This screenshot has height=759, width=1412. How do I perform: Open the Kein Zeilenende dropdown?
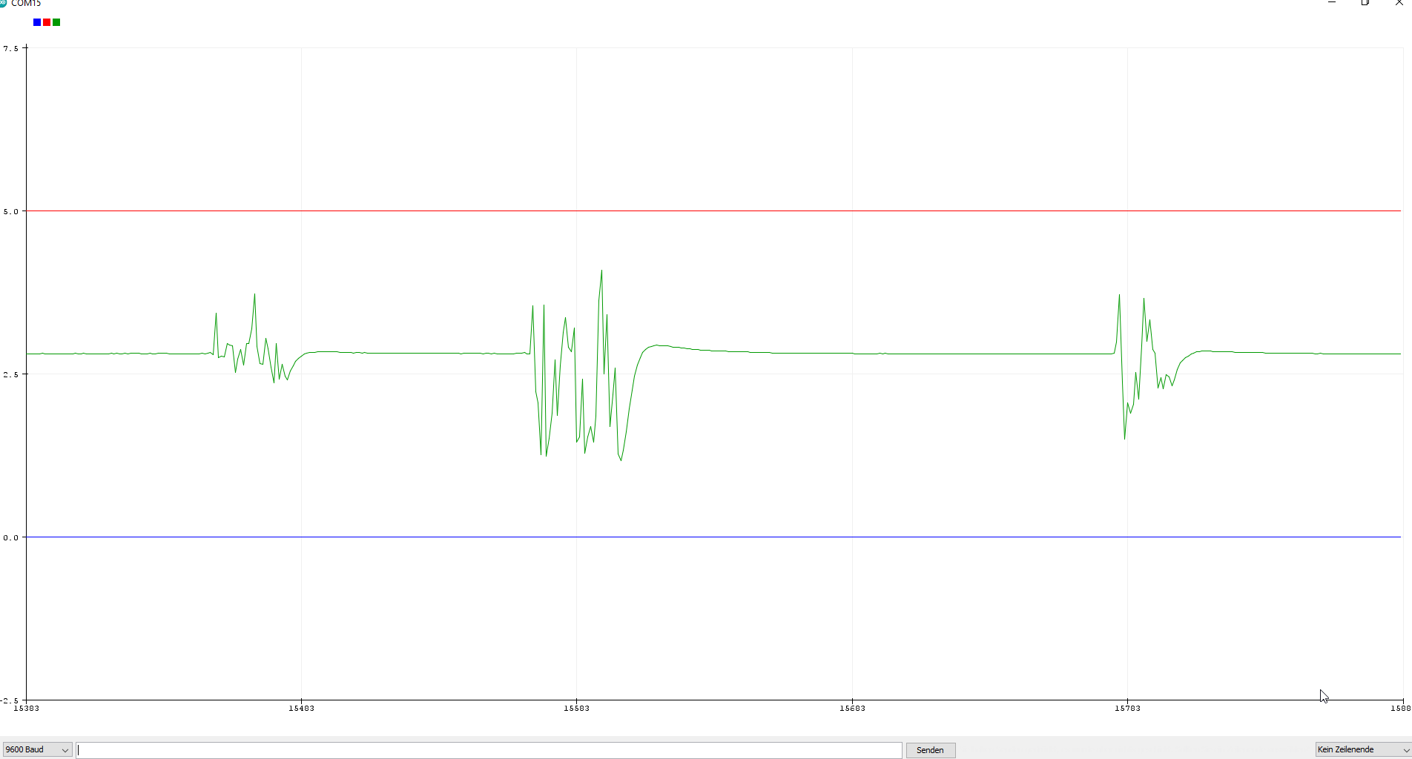(1363, 749)
